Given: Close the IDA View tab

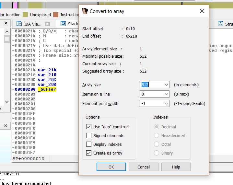Looking at the screenshot, I should 47,24.
